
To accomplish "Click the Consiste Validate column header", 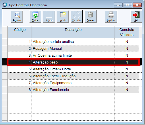I will click(x=127, y=32).
